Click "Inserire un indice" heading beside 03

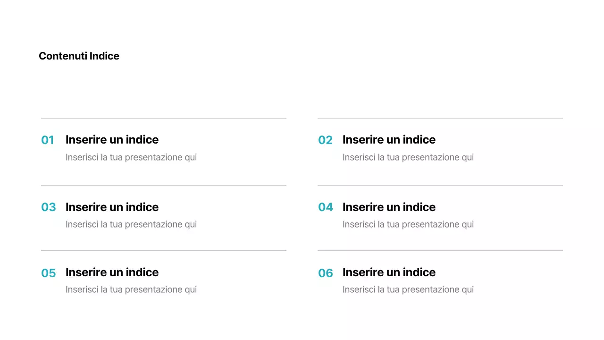(x=112, y=207)
